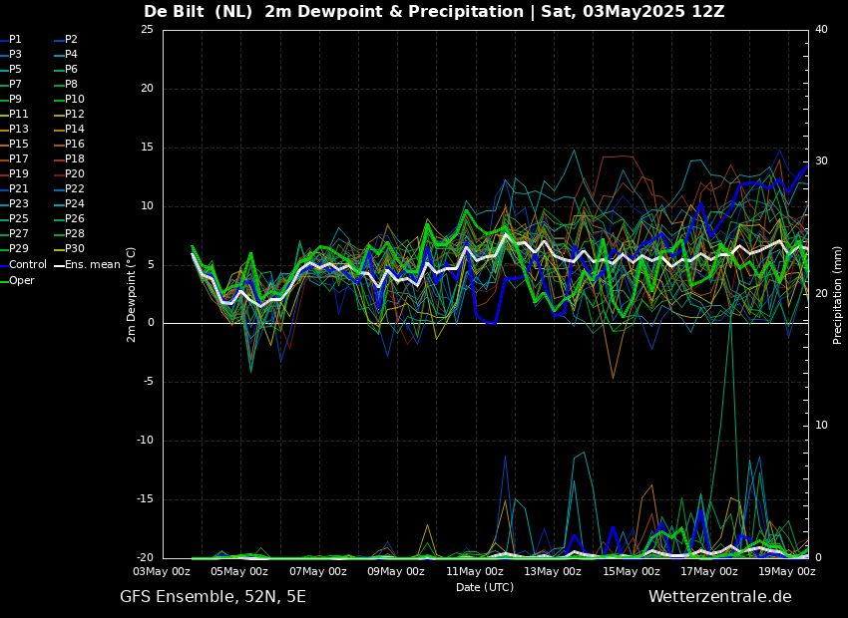Click the P15 legend entry
Image resolution: width=848 pixels, height=618 pixels.
coord(19,145)
